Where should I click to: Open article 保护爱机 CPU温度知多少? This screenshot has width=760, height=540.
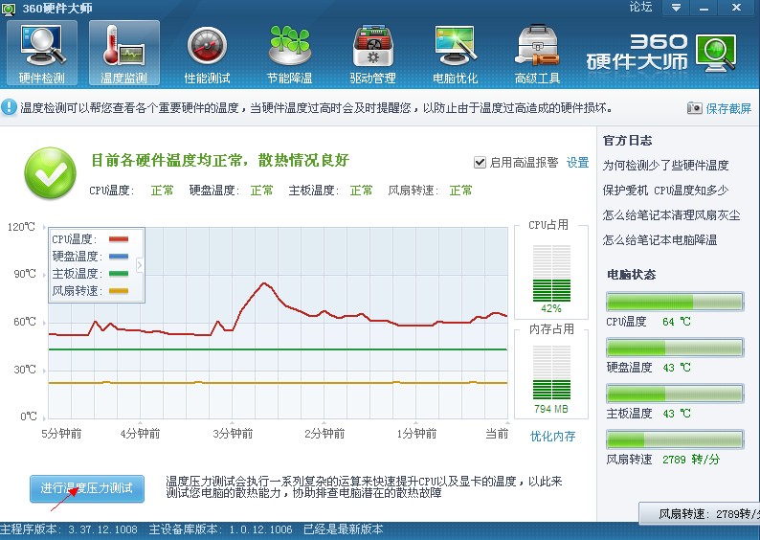(665, 190)
